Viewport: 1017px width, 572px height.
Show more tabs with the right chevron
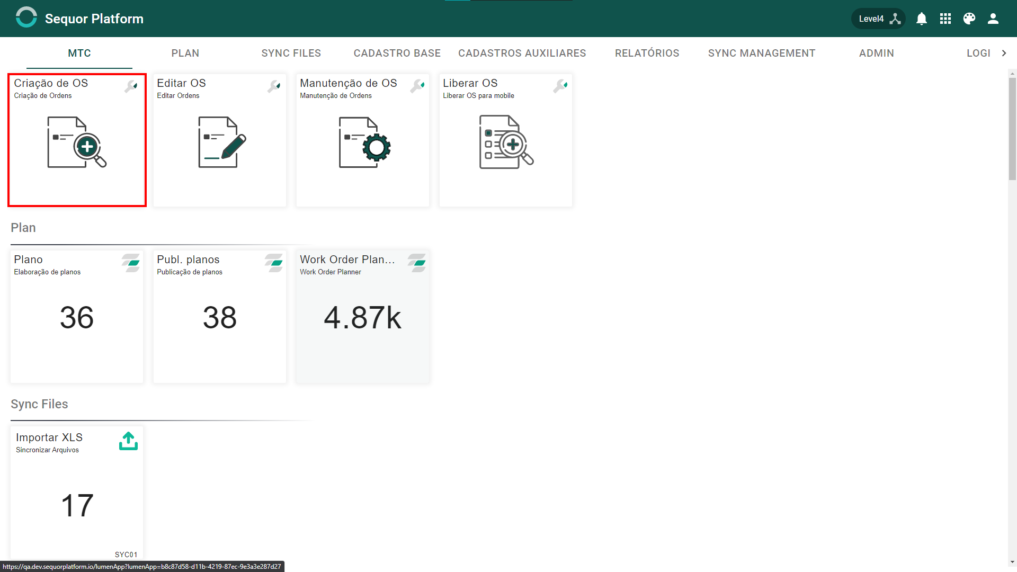point(1004,53)
